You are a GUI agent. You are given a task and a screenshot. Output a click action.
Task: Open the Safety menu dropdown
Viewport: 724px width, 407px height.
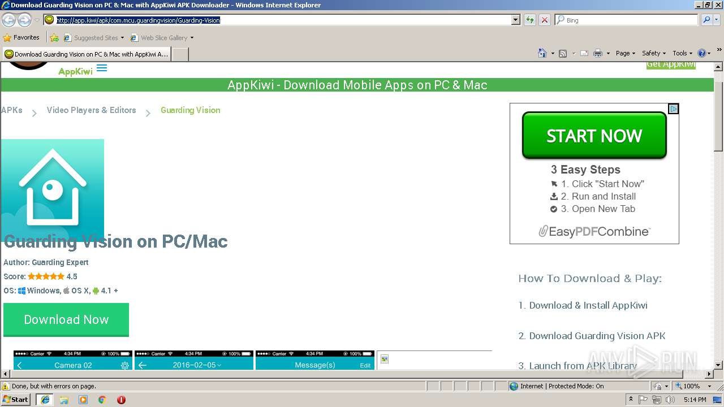coord(653,53)
